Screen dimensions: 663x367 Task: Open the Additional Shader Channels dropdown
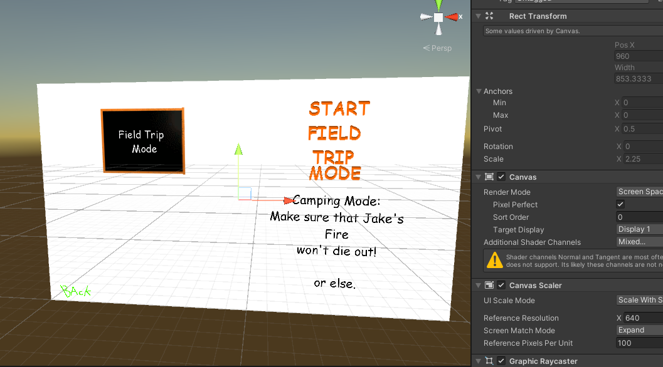640,242
